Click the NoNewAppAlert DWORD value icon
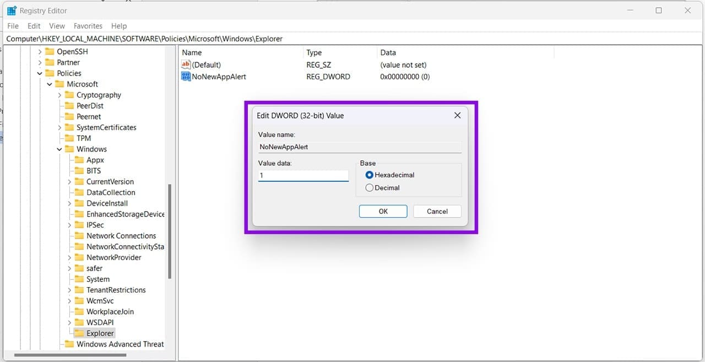The image size is (705, 362). click(x=186, y=77)
